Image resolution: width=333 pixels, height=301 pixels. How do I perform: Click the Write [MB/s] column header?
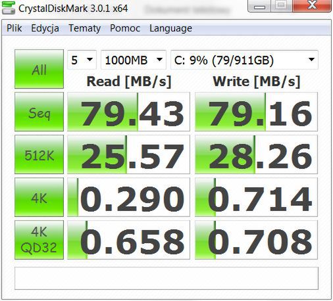pos(256,81)
